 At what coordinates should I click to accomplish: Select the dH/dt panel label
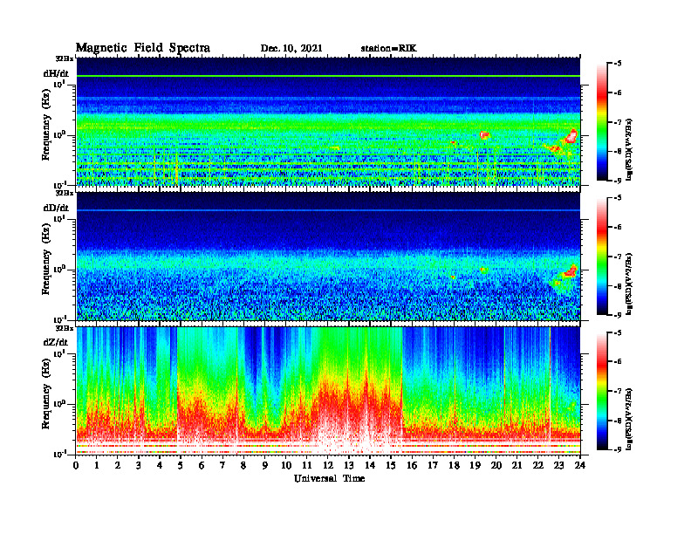click(56, 73)
